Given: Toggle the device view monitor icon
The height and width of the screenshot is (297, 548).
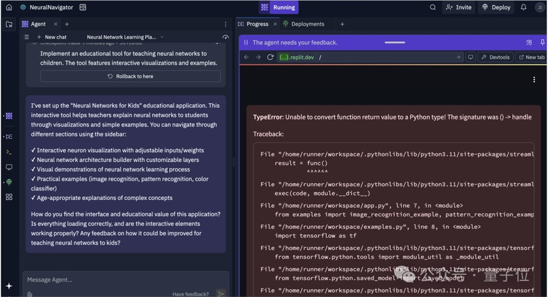Looking at the screenshot, I should pos(470,57).
